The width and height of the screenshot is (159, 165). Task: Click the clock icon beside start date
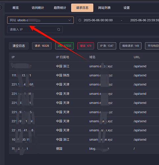click(80, 20)
